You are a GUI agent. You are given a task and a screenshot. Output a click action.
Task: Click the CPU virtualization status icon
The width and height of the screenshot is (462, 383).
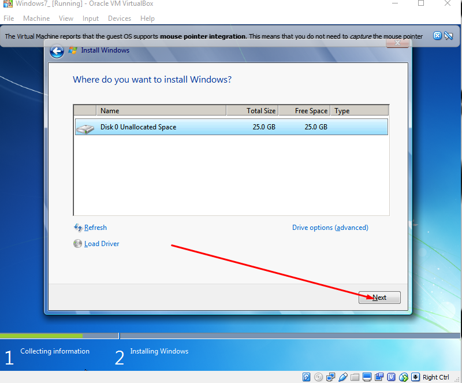pyautogui.click(x=391, y=377)
